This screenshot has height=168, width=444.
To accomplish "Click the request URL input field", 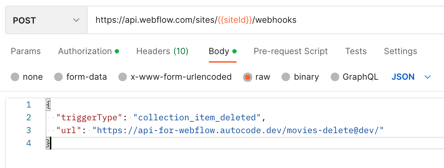I will pyautogui.click(x=264, y=20).
